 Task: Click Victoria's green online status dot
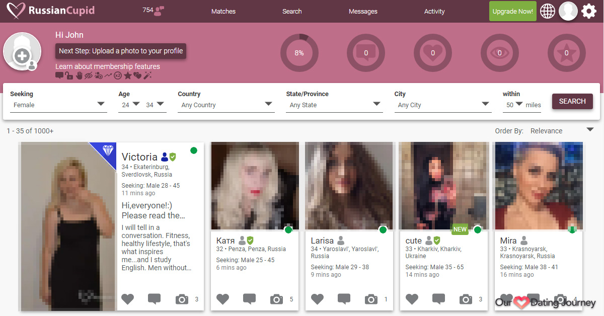coord(194,150)
